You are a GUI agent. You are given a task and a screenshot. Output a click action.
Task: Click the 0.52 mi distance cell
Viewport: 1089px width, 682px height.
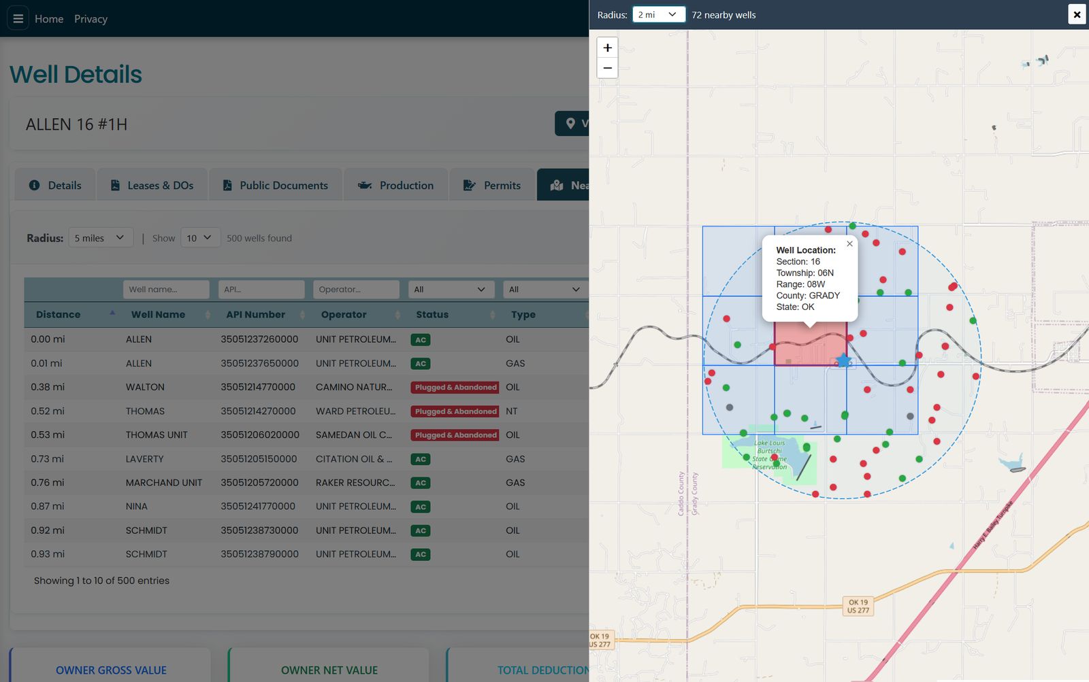click(48, 411)
